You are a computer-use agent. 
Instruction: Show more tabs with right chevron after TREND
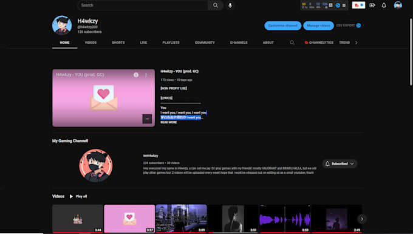pos(357,43)
